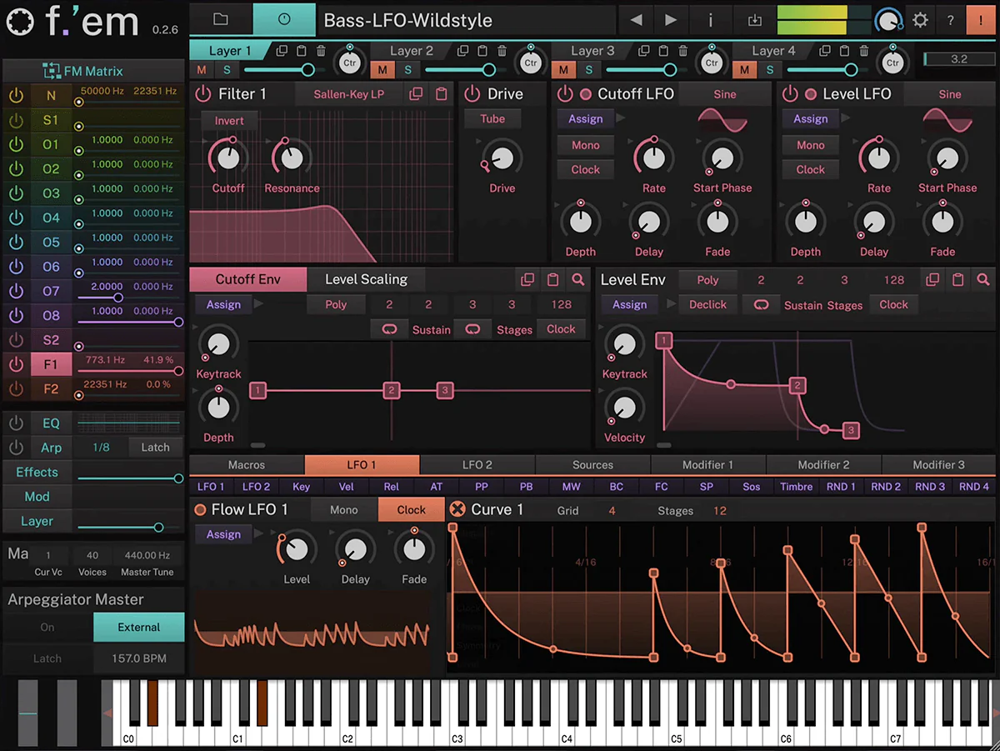Click the settings gear icon

tap(920, 20)
